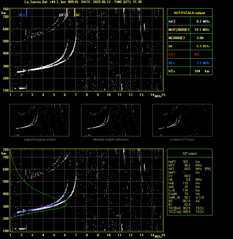Select the ymE 20 km row
Screen dimensions: 233x239
[184, 187]
